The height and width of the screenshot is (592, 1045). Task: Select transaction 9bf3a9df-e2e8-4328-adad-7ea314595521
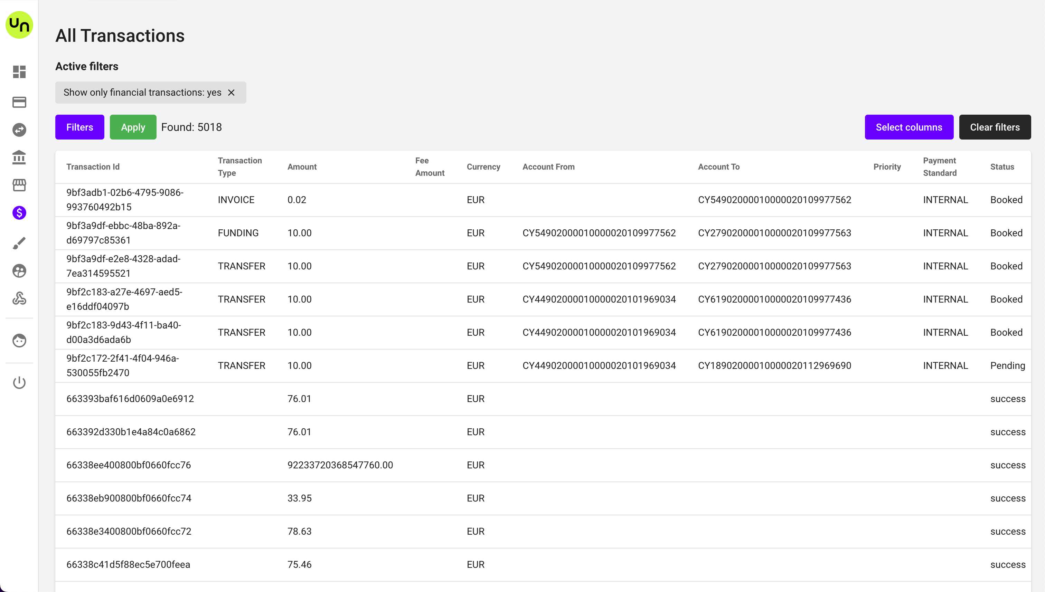pos(123,266)
